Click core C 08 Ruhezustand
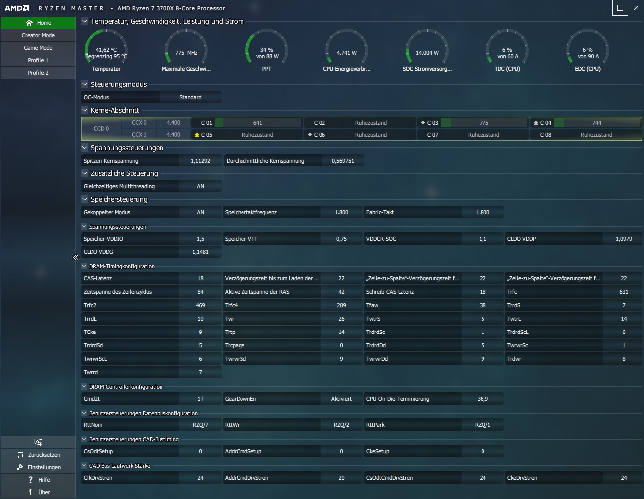This screenshot has width=644, height=499. coord(586,135)
